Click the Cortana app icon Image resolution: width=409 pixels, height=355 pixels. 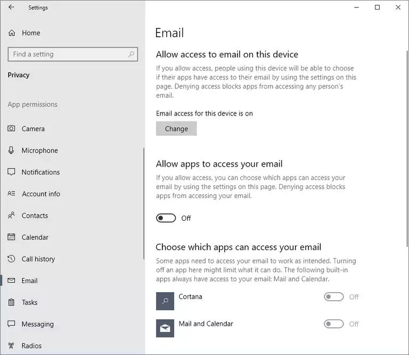point(165,301)
